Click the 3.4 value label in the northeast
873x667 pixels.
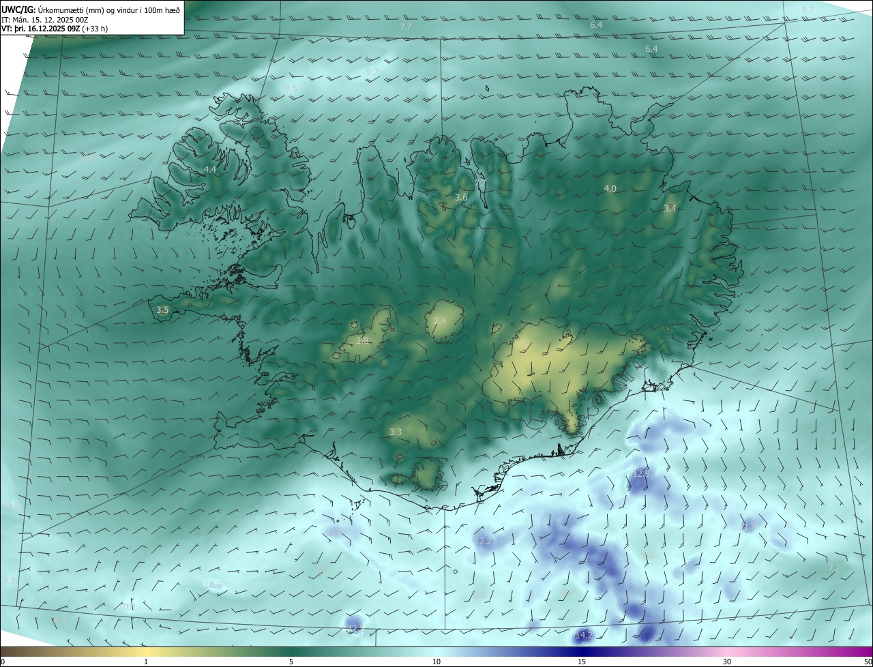pos(670,208)
